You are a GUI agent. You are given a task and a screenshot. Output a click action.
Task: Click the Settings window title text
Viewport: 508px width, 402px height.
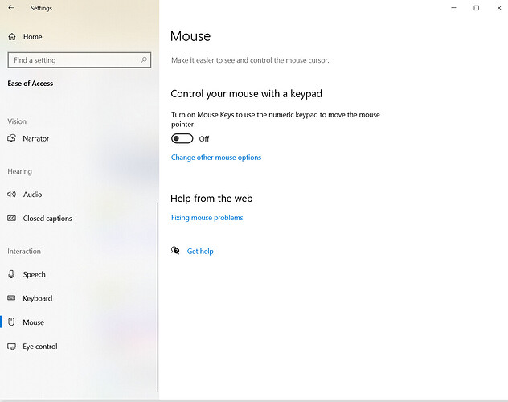pos(41,8)
